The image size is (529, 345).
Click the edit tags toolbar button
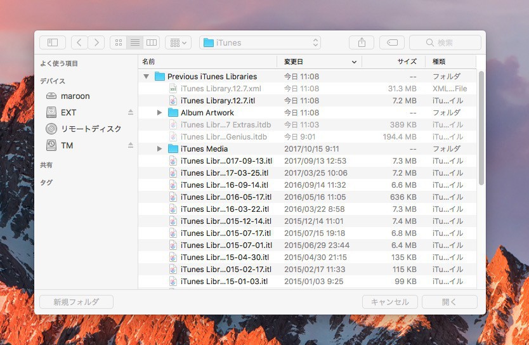click(x=392, y=42)
